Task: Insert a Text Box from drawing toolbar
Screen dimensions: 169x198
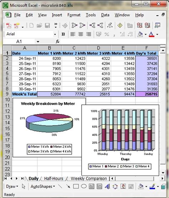Action: click(92, 186)
